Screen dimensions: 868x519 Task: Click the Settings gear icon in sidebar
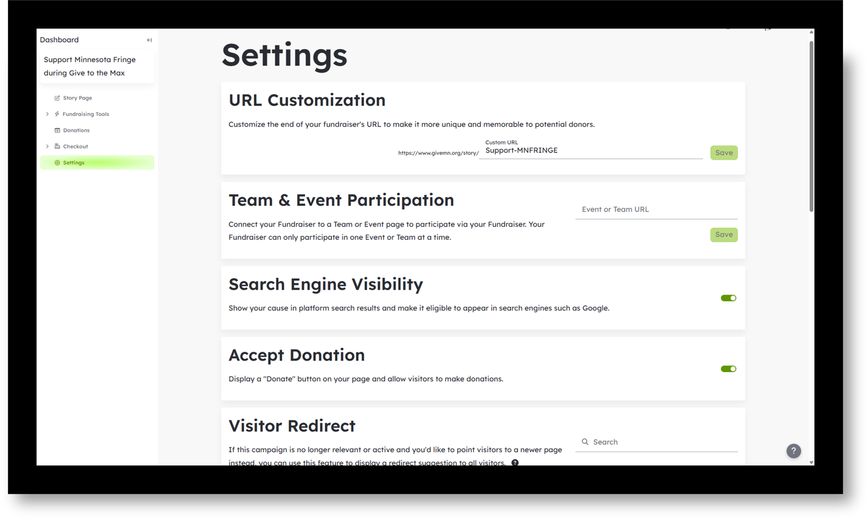pos(57,163)
